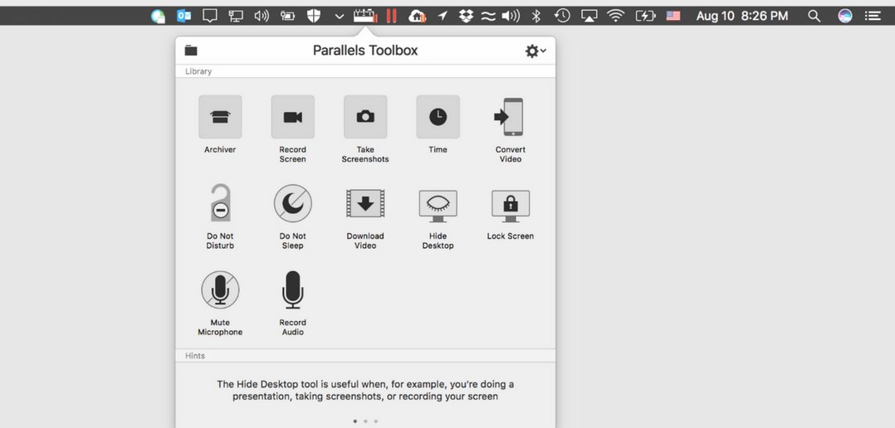
Task: Launch Siri from the menu bar
Action: coord(845,16)
